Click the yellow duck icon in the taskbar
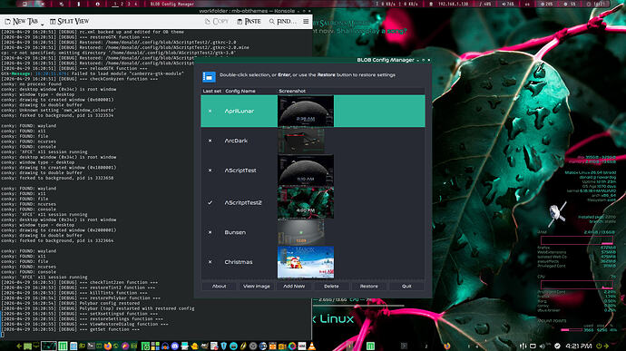Image resolution: width=626 pixels, height=351 pixels. point(194,346)
